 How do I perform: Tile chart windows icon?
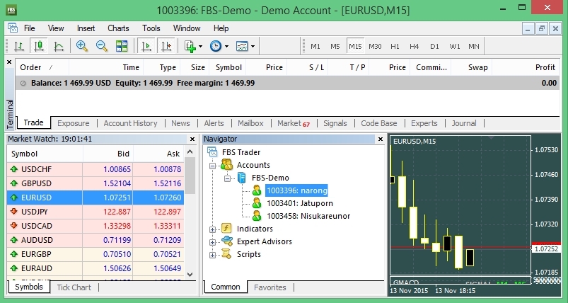[122, 46]
